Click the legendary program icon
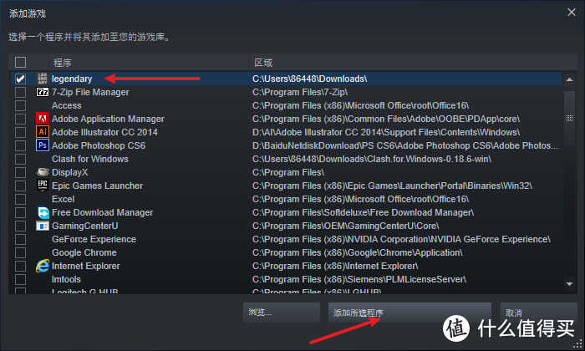 coord(43,79)
